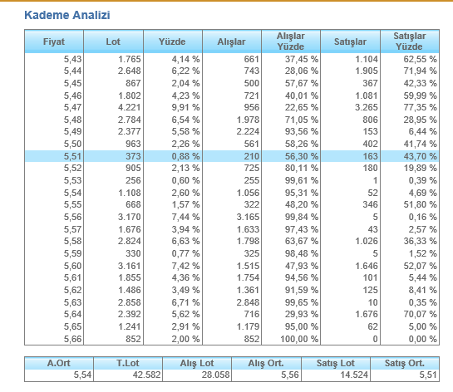Select the highlighted 5,51 price row
Image resolution: width=453 pixels, height=392 pixels.
(232, 156)
